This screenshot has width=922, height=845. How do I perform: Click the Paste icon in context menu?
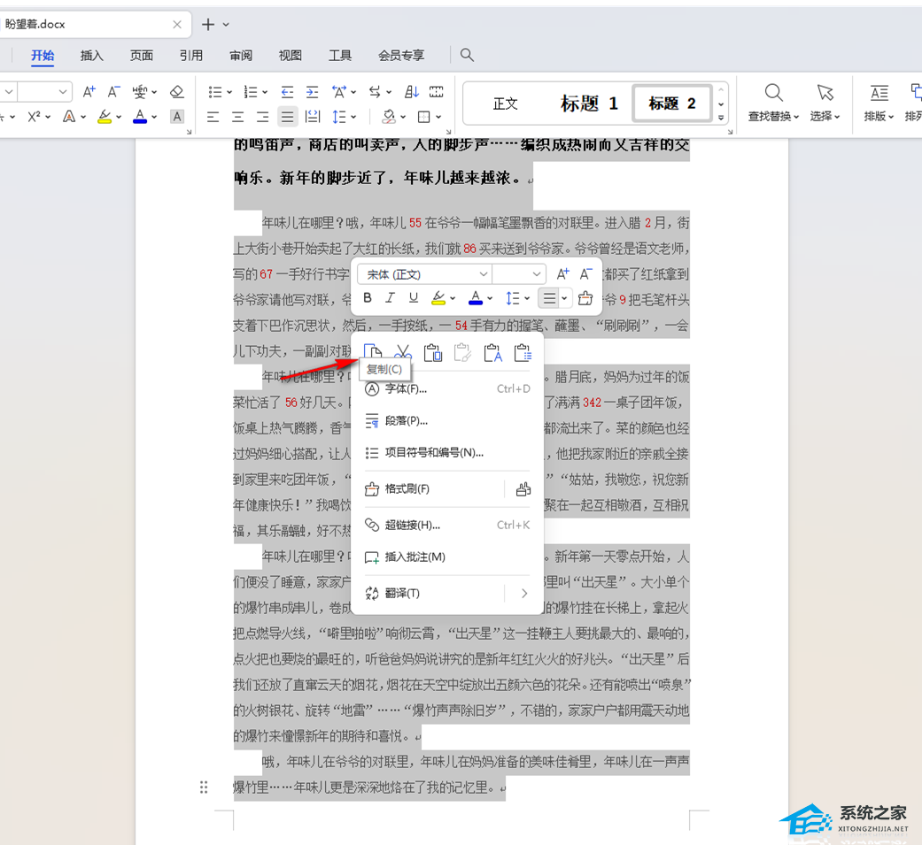[x=433, y=352]
